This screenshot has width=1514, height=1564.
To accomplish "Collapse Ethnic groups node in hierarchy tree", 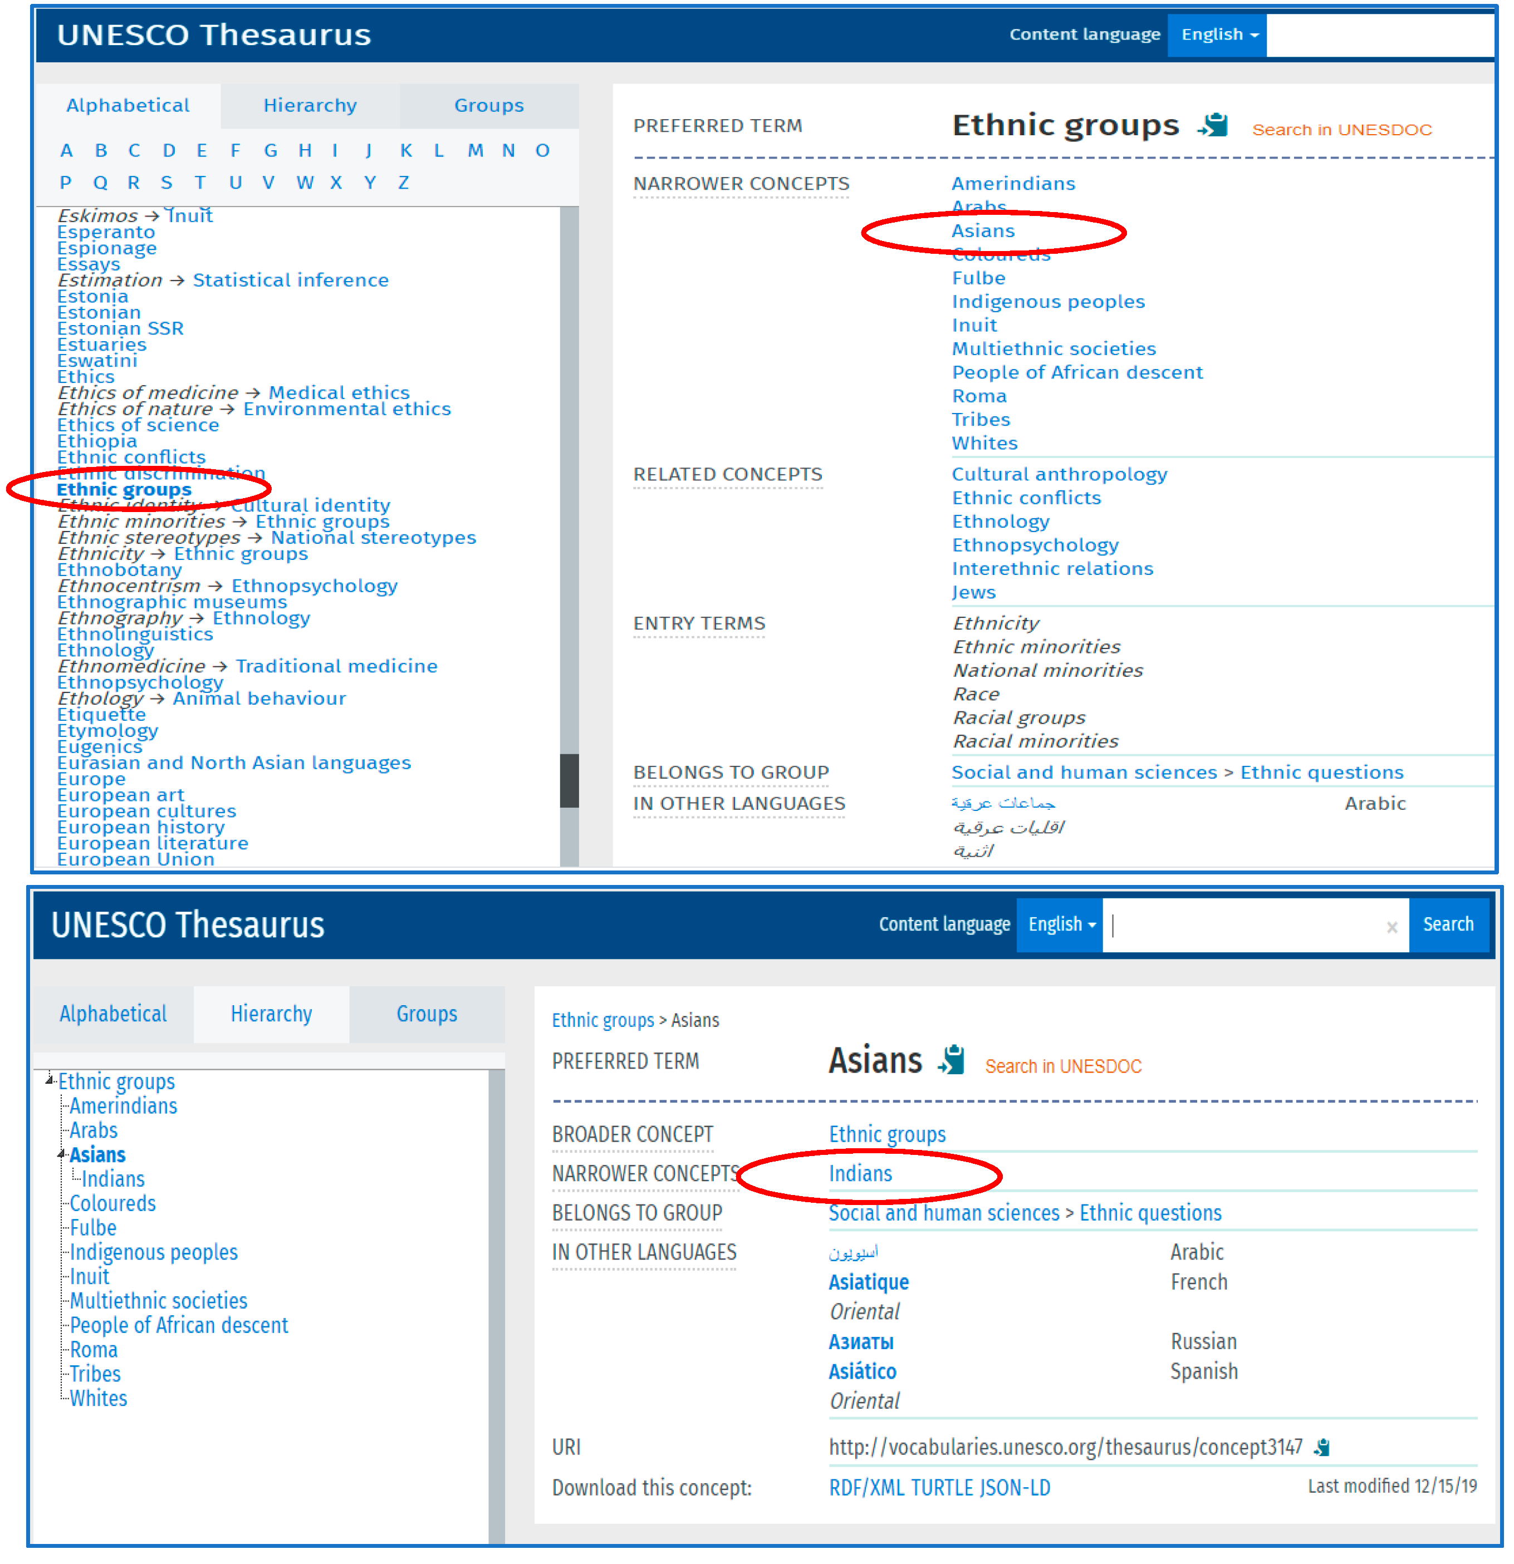I will coord(50,1080).
